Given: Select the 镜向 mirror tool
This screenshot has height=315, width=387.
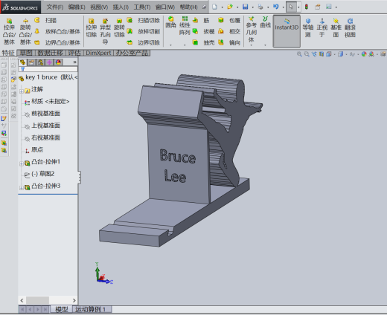Looking at the screenshot, I should click(229, 42).
